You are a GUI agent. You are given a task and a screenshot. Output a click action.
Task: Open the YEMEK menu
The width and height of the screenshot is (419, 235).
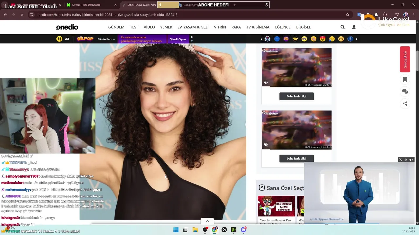pos(166,27)
